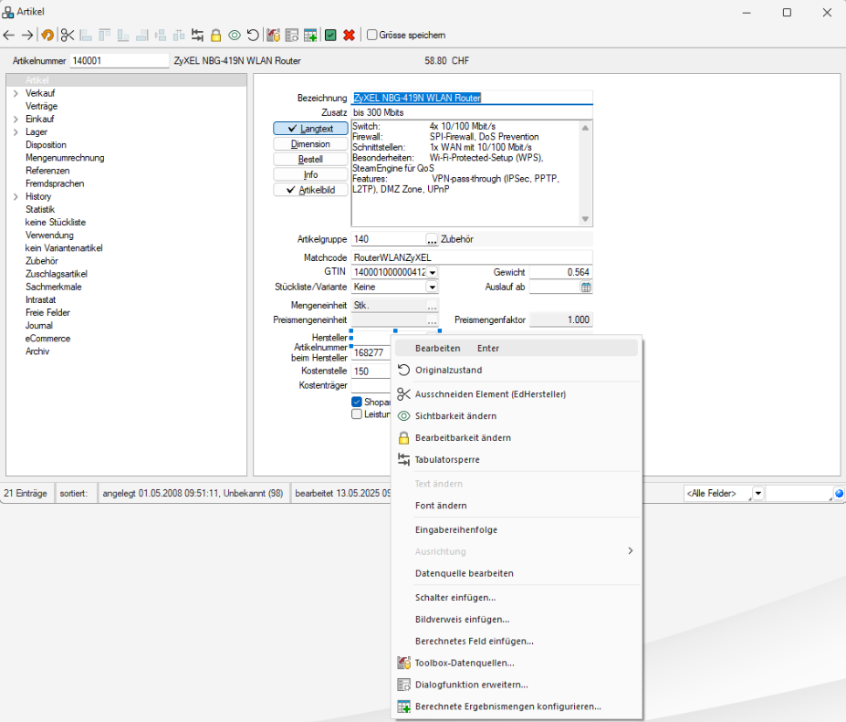Click the extend dialog function toolbar icon
This screenshot has width=846, height=722.
pos(292,35)
